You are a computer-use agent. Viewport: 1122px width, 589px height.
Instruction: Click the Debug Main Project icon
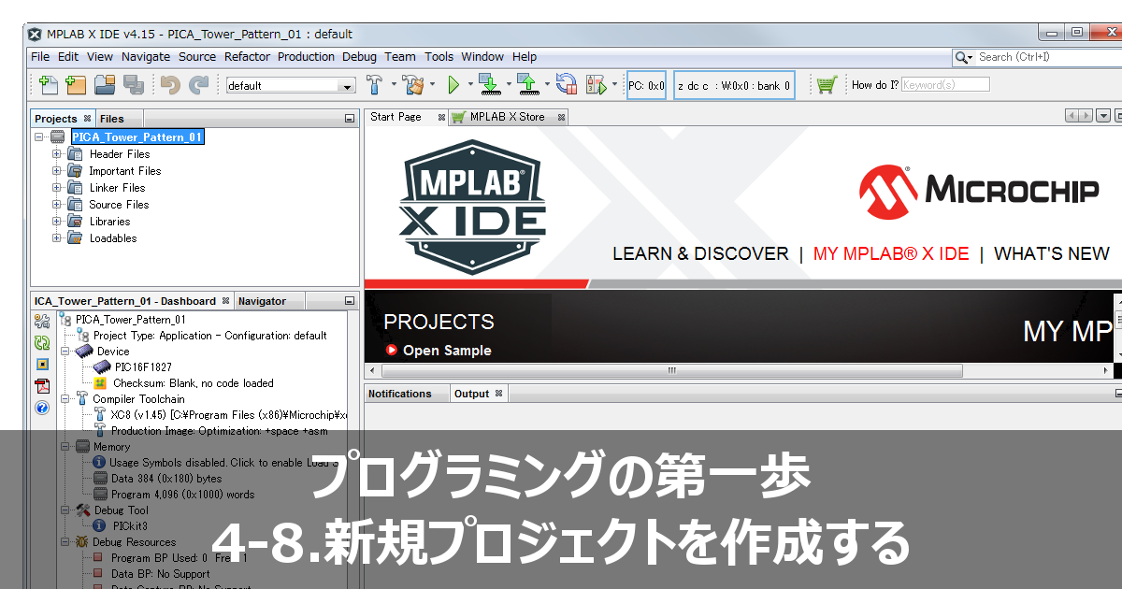[596, 85]
